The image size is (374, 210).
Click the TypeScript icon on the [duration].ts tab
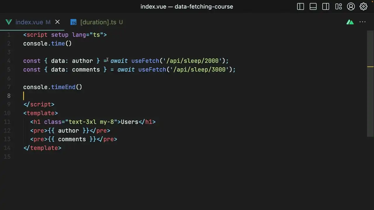(73, 22)
